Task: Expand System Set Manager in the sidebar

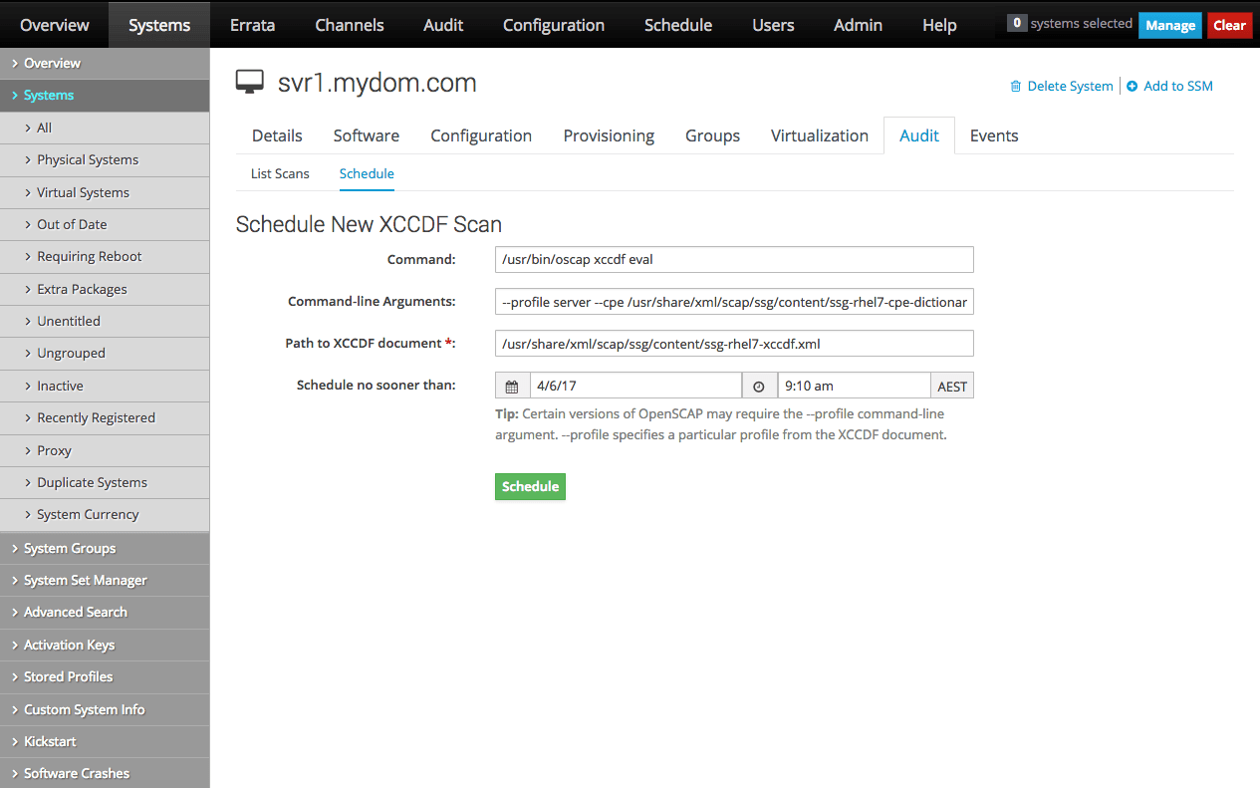Action: (105, 580)
